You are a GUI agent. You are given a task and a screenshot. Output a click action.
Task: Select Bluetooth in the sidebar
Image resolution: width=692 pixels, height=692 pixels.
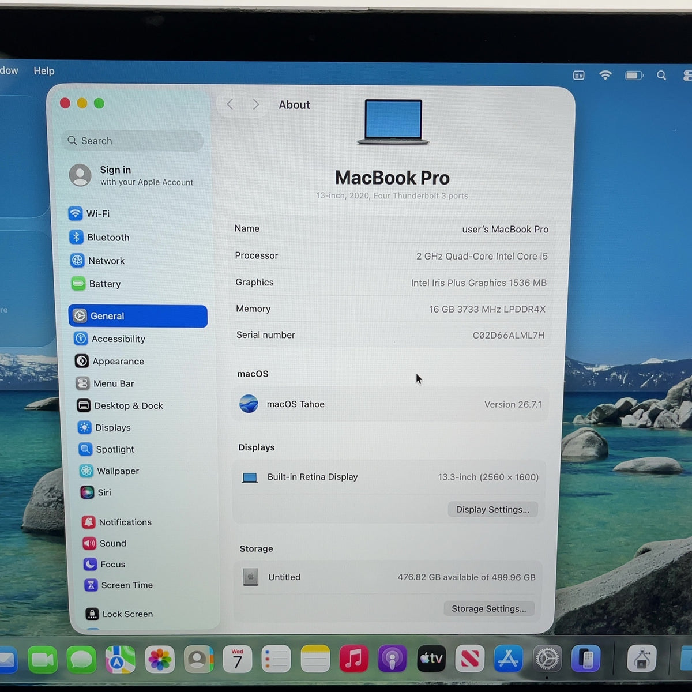[x=99, y=237]
